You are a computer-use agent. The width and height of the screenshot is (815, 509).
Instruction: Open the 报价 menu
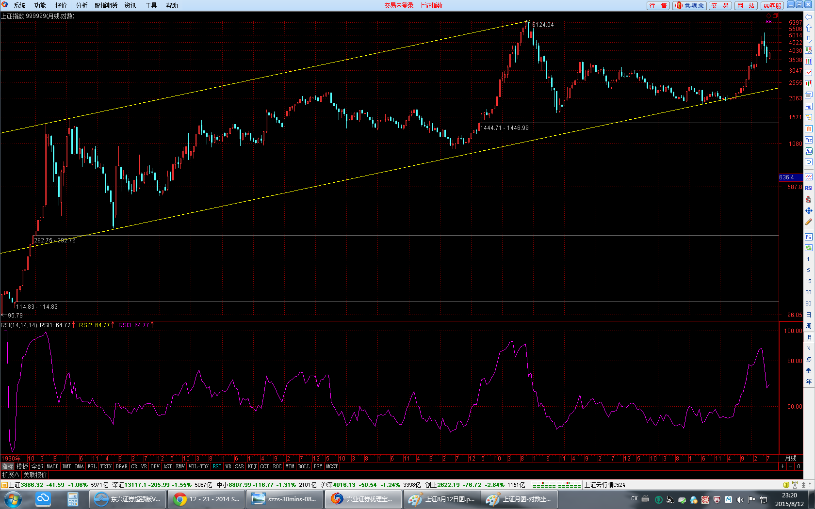pyautogui.click(x=61, y=5)
